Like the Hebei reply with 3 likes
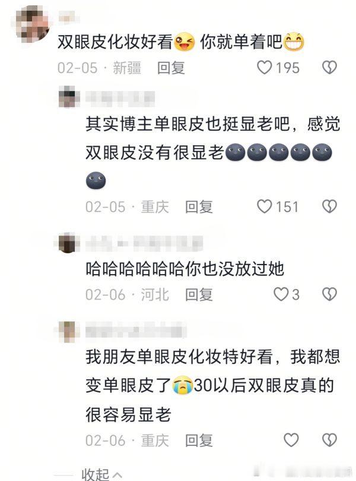This screenshot has height=481, width=356. click(281, 294)
